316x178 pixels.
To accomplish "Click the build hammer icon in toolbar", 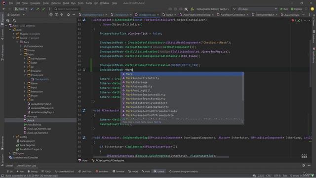I will click(x=192, y=9).
